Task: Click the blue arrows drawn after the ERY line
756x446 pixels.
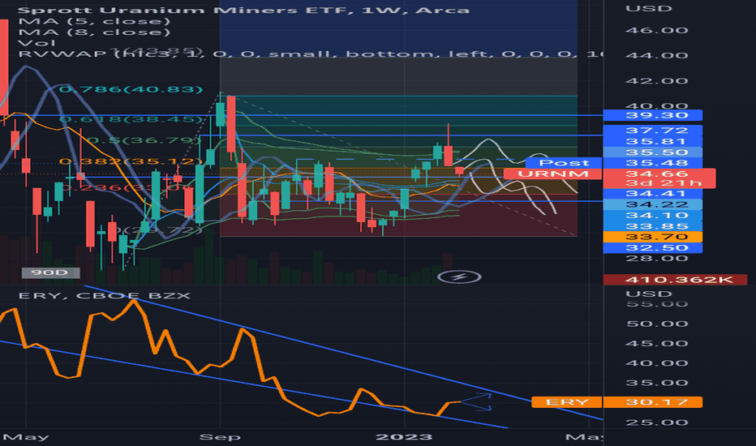Action: [x=476, y=402]
